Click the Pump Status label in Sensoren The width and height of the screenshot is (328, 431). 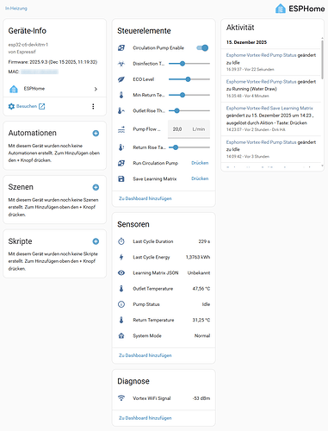[146, 304]
